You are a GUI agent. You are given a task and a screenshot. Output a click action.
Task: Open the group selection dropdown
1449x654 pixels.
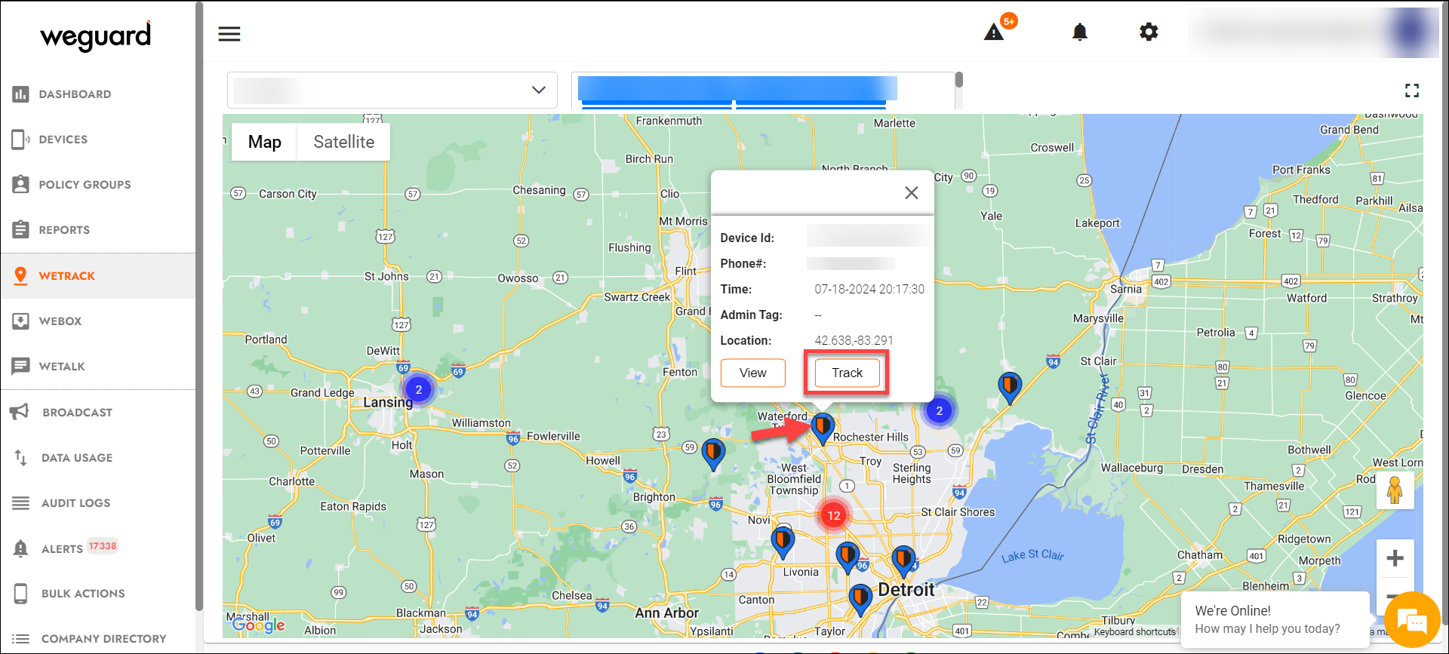click(392, 90)
